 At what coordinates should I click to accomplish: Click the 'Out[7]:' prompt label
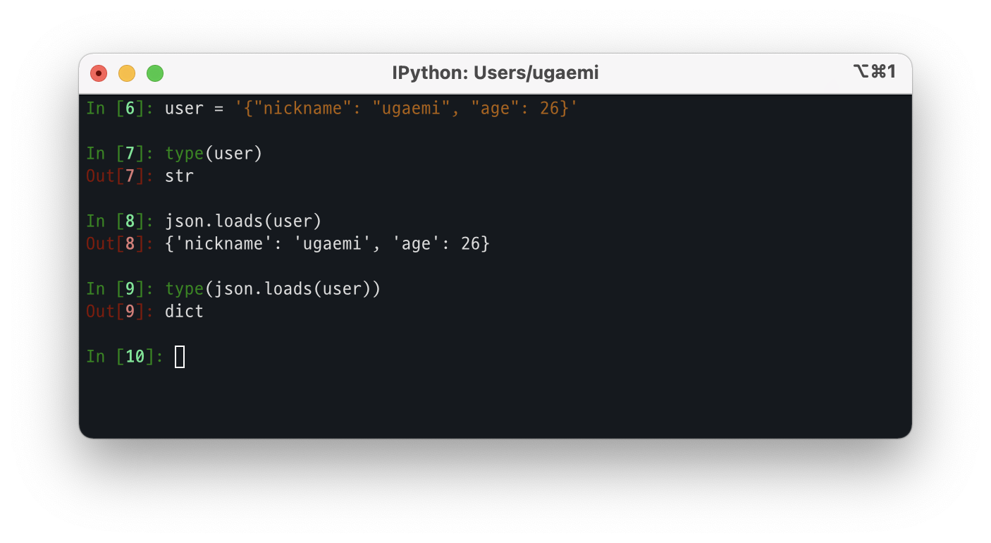tap(121, 176)
